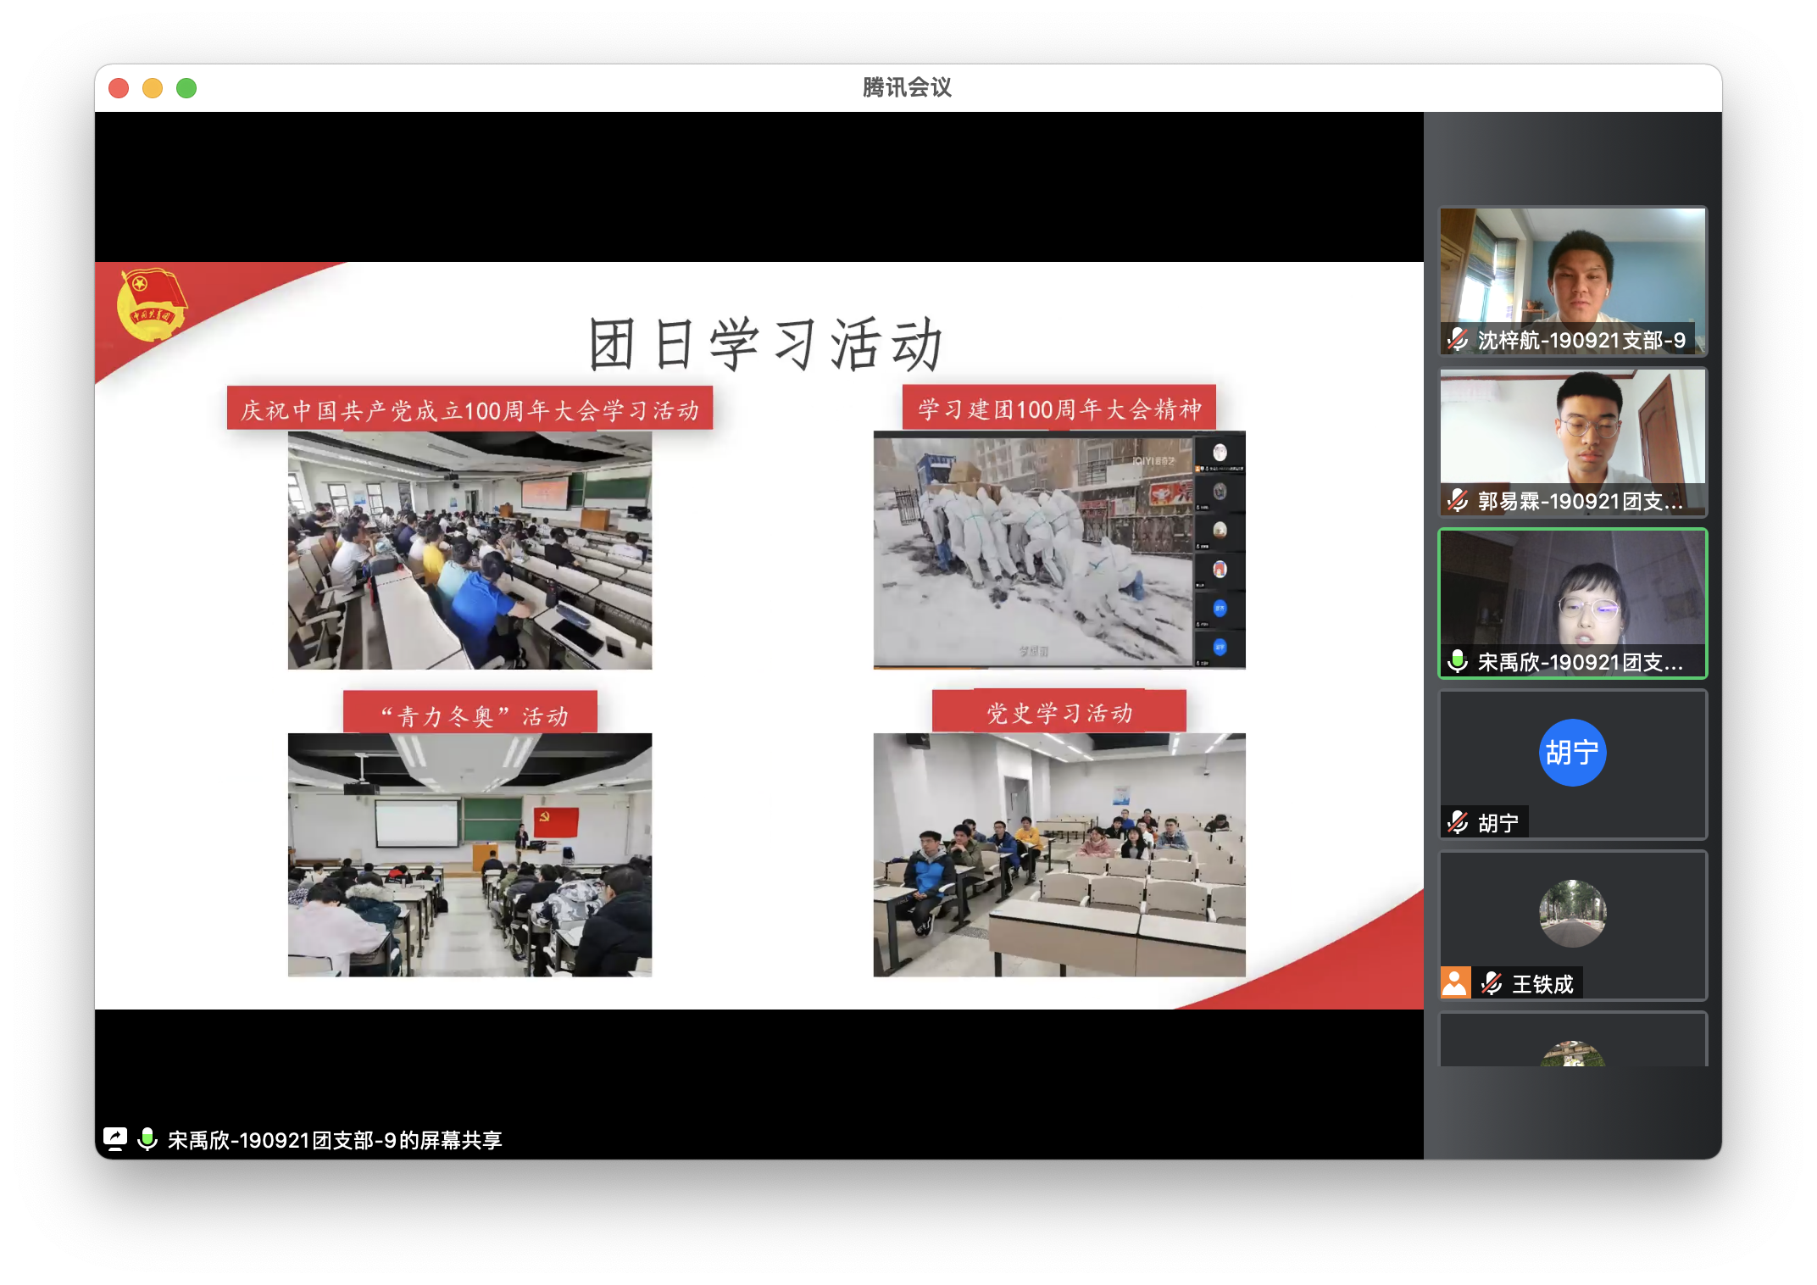Select 郭易霖 participant video thumbnail
The image size is (1817, 1285).
point(1572,431)
